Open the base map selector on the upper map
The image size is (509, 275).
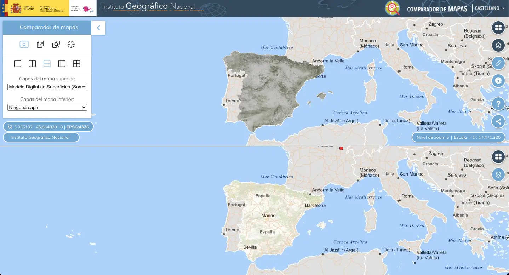click(x=498, y=27)
